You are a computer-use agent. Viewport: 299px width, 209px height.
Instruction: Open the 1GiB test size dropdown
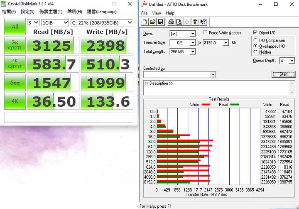tap(55, 23)
